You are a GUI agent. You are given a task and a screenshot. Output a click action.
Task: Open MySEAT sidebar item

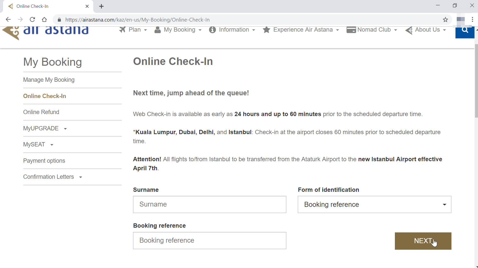tap(34, 144)
